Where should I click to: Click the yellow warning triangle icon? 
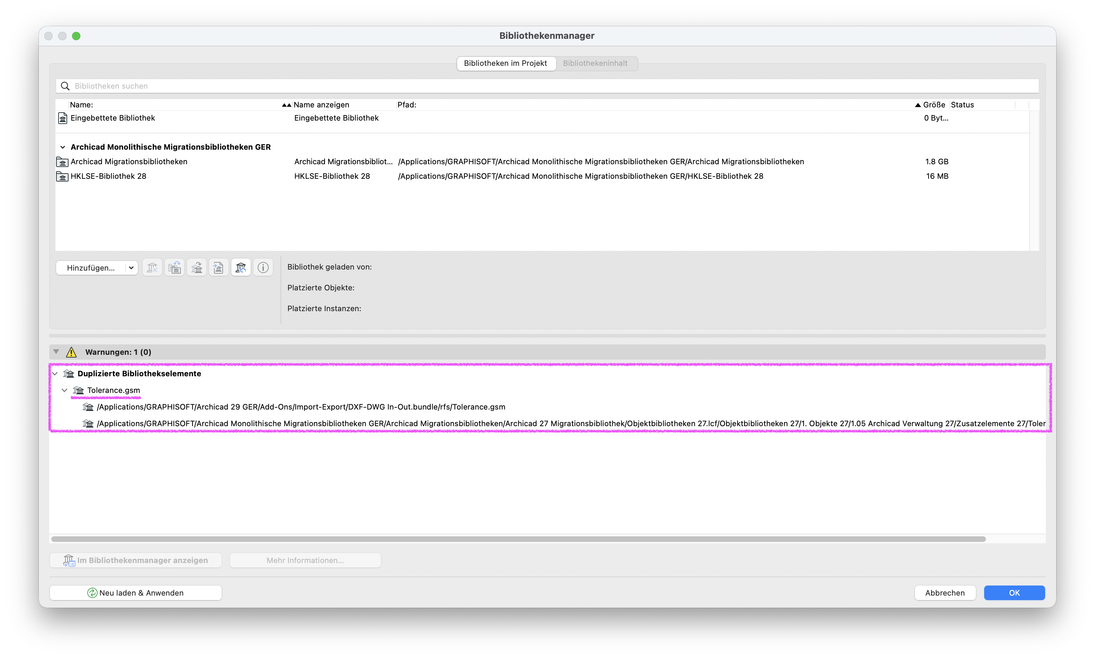coord(71,352)
